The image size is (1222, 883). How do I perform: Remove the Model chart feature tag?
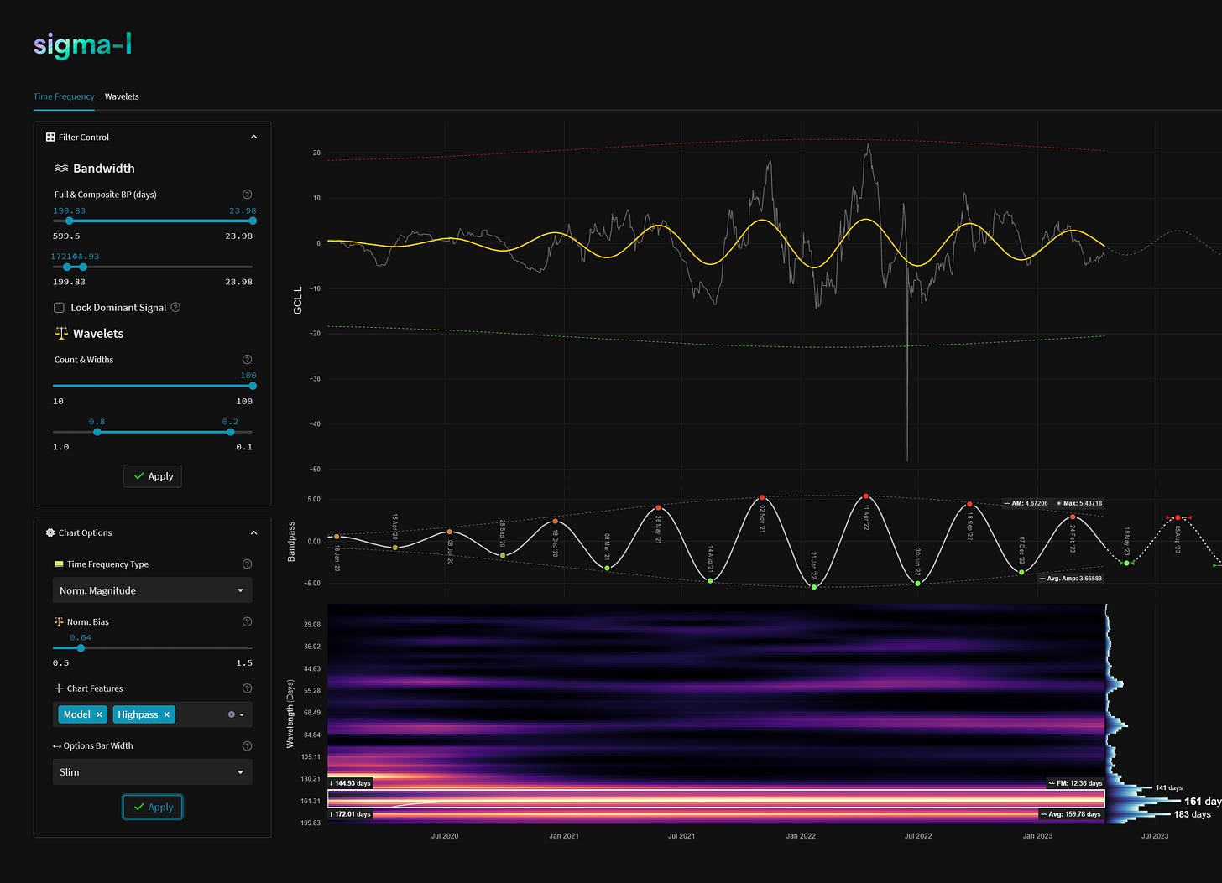click(99, 714)
